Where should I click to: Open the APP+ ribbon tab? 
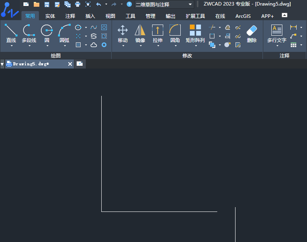pos(267,16)
